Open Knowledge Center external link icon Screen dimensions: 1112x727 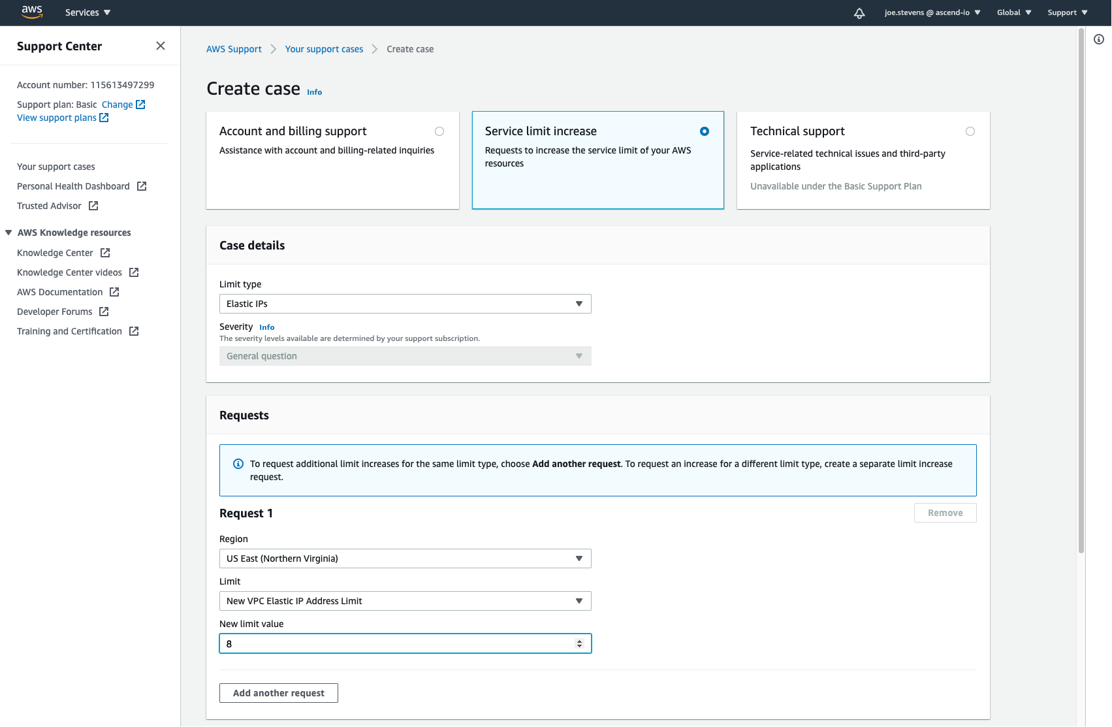105,253
